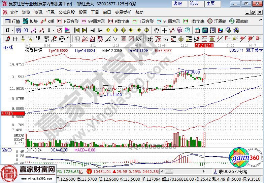Click the 9.3510 red price label

13,113
